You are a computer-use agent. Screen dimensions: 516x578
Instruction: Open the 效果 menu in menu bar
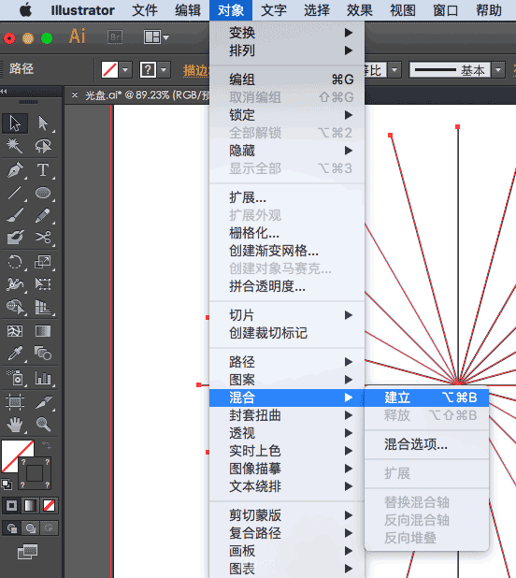pos(360,10)
